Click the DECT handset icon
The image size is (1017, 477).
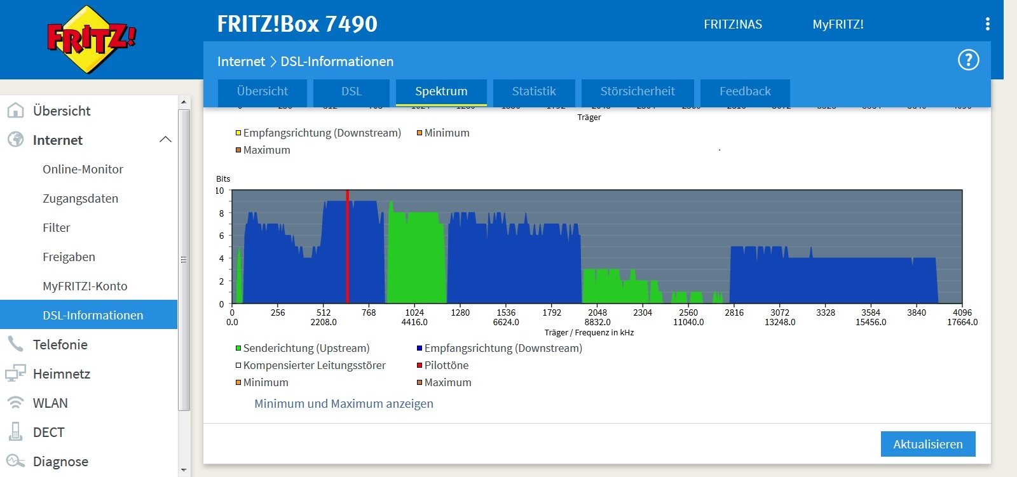point(15,432)
